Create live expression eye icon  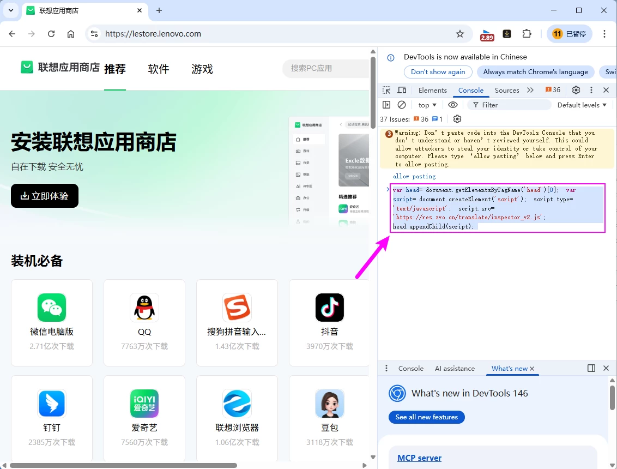coord(453,105)
